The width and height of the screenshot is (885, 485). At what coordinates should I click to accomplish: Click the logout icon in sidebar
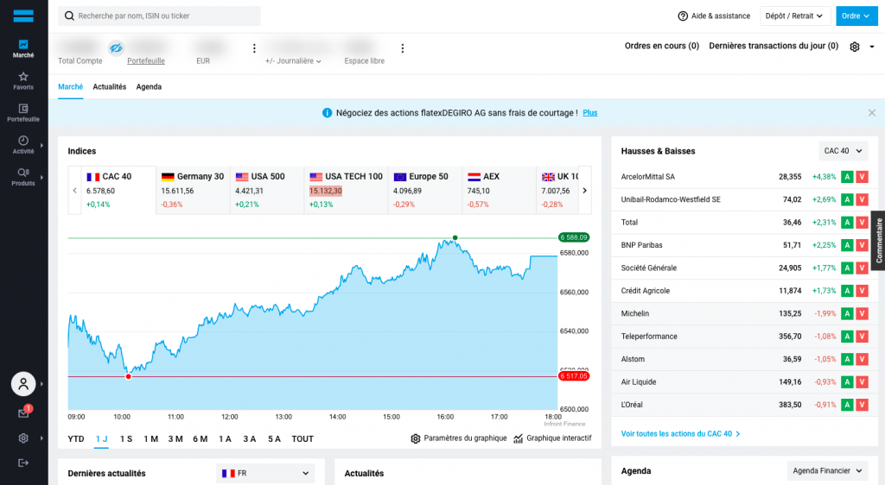click(23, 463)
